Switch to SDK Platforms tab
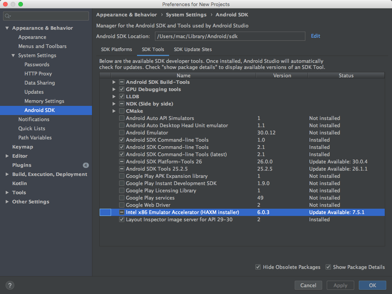392x294 pixels. pos(116,50)
